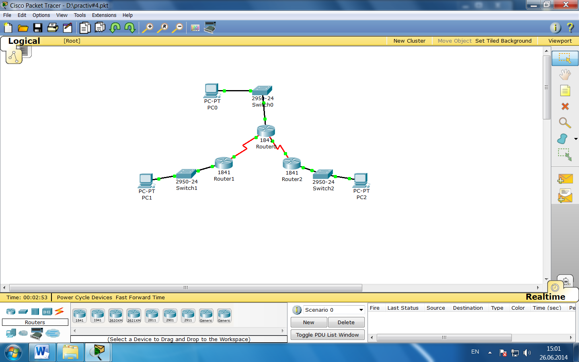Reset zoom with the R magnifier
This screenshot has width=579, height=362.
tap(162, 28)
